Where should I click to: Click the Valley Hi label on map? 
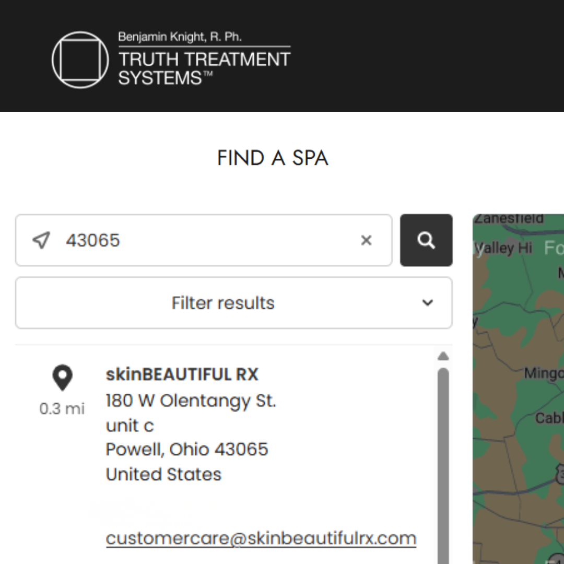tap(503, 248)
